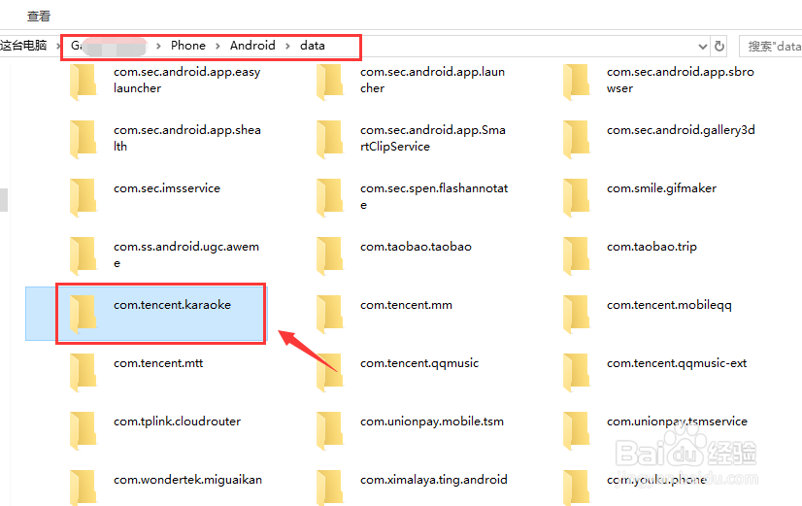802x506 pixels.
Task: Select the com.ximalaya.ting.android folder icon
Action: [330, 489]
